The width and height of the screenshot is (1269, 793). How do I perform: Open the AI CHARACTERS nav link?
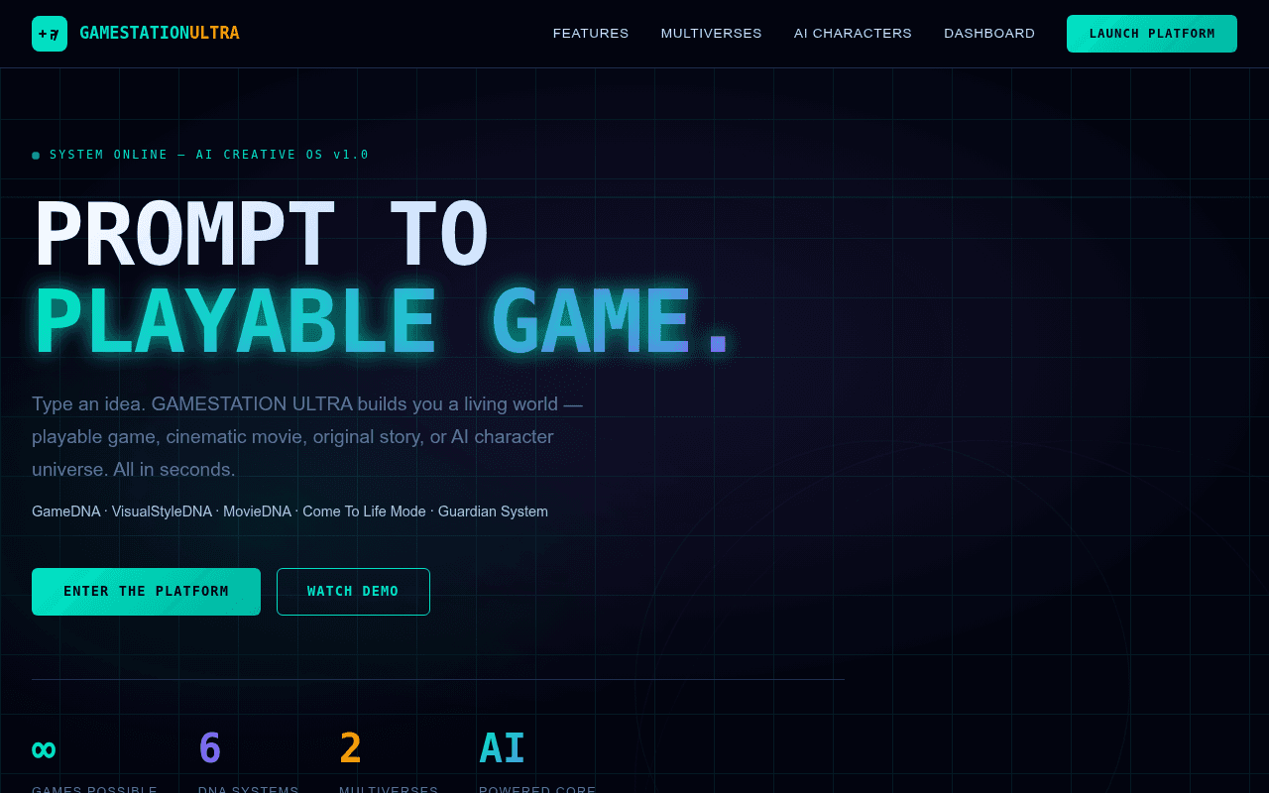853,34
